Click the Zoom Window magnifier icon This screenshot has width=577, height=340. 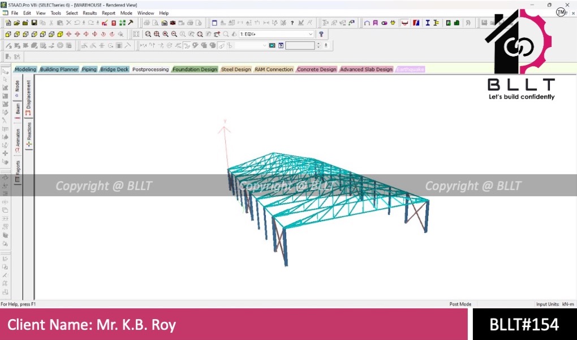(148, 34)
